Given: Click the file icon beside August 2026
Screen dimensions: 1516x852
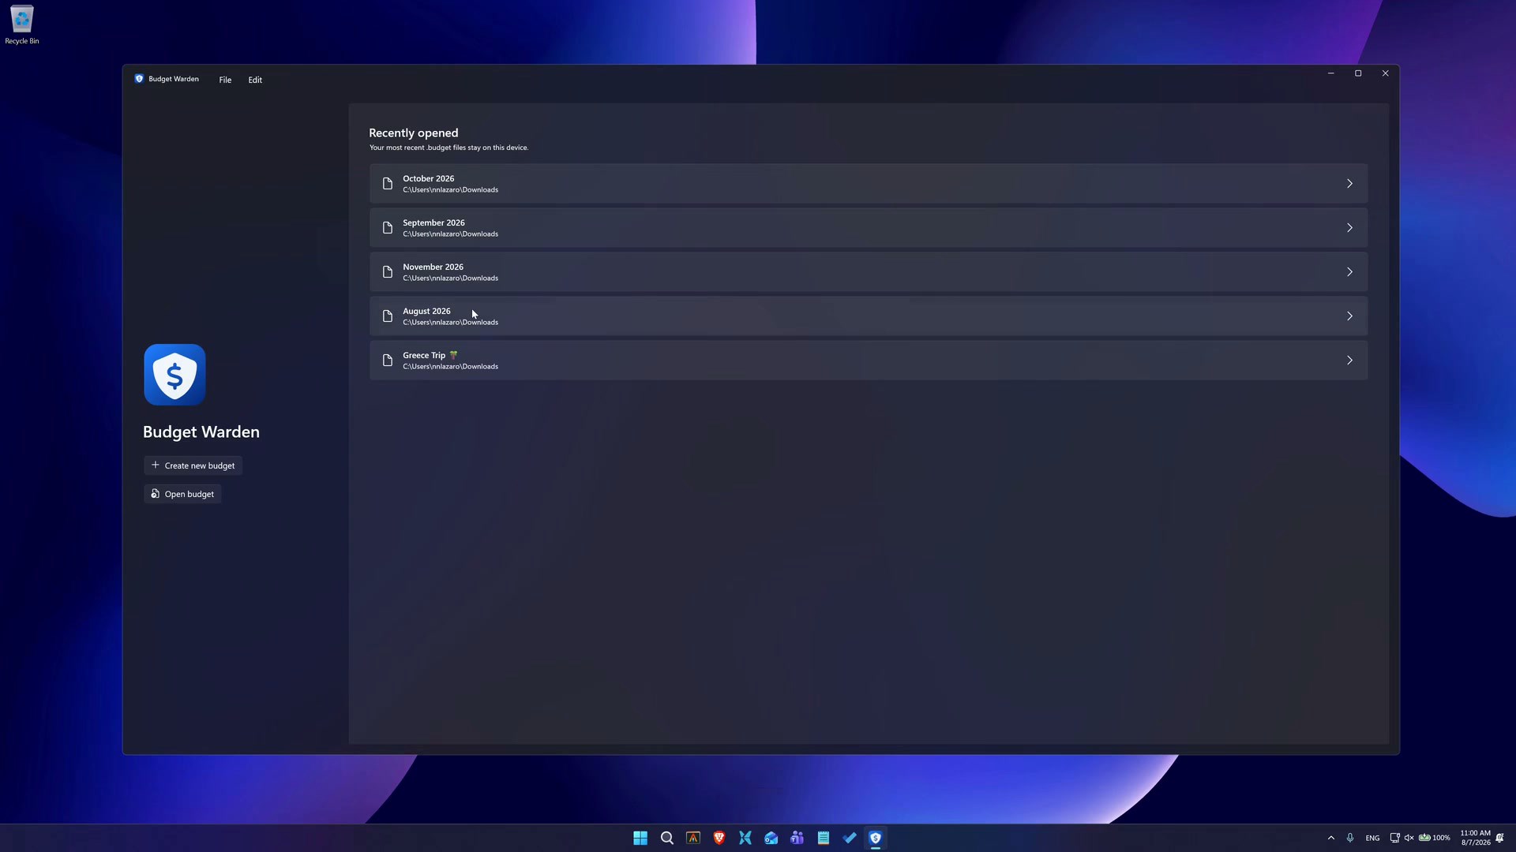Looking at the screenshot, I should pyautogui.click(x=388, y=316).
